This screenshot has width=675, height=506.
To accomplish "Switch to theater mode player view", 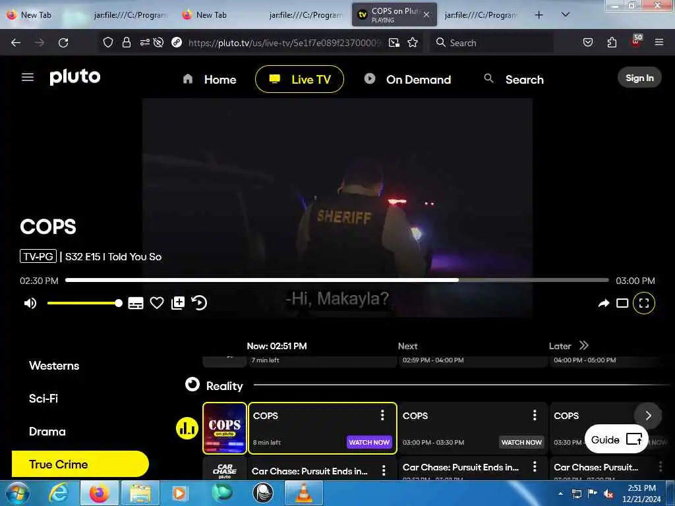I will [x=622, y=303].
